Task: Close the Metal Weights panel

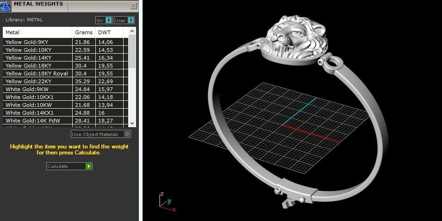Action: 134,6
